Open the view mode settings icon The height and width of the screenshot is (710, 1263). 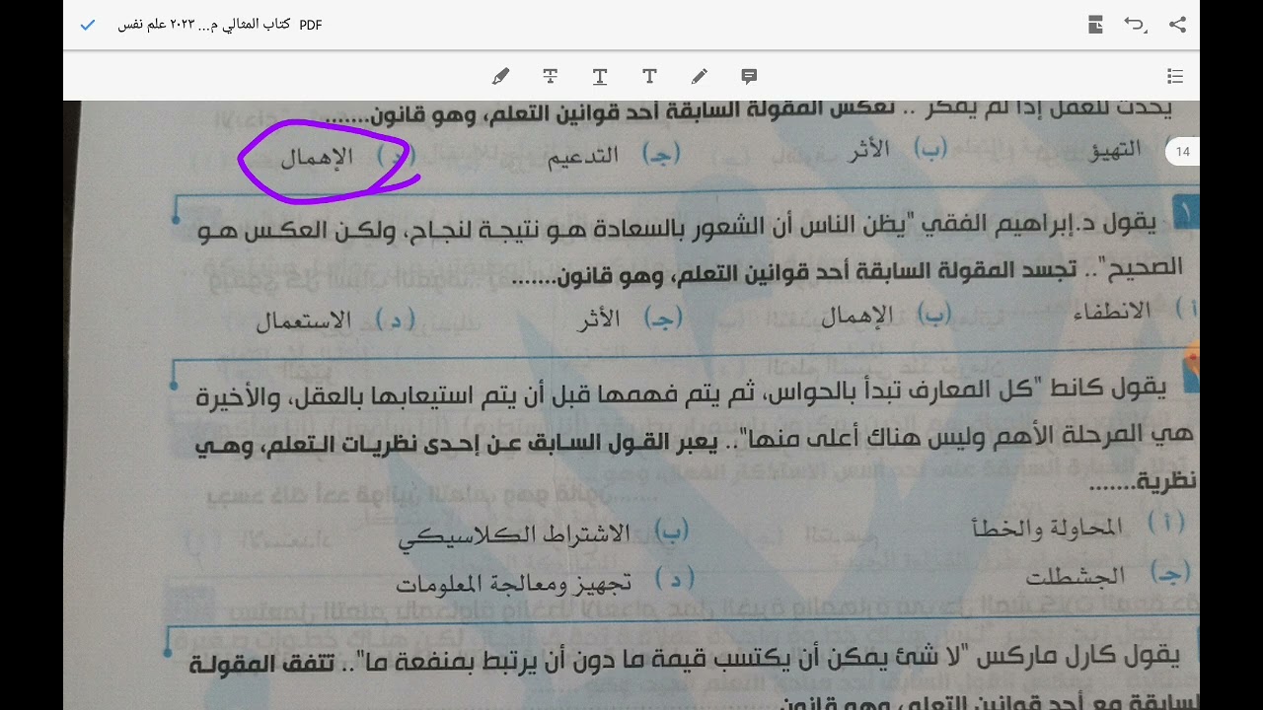tap(1095, 25)
